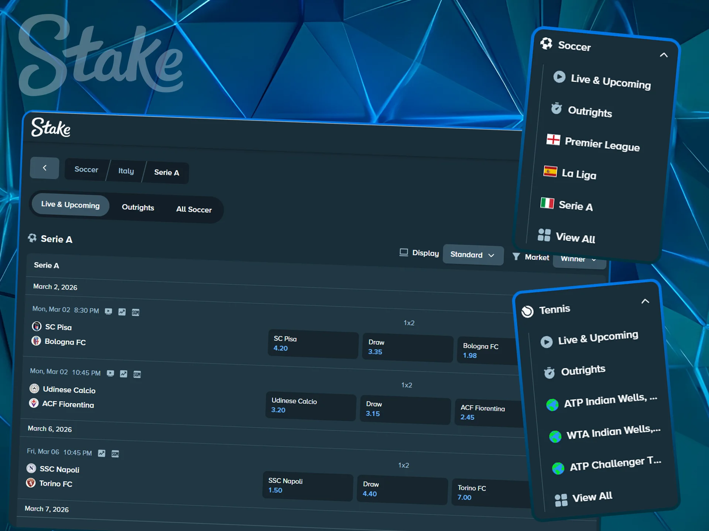Switch to the Outrights tab
This screenshot has width=709, height=531.
point(138,208)
